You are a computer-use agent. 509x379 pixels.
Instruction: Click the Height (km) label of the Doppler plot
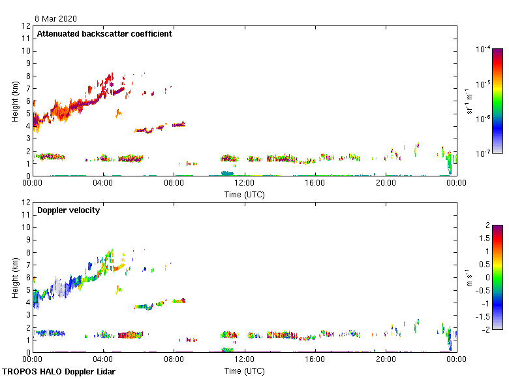(x=14, y=277)
